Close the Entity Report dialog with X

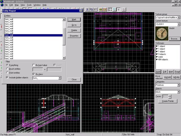click(x=81, y=11)
